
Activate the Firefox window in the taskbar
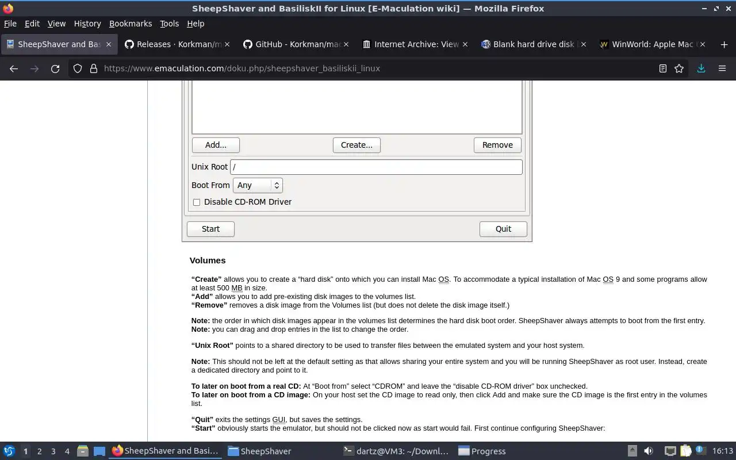point(166,451)
